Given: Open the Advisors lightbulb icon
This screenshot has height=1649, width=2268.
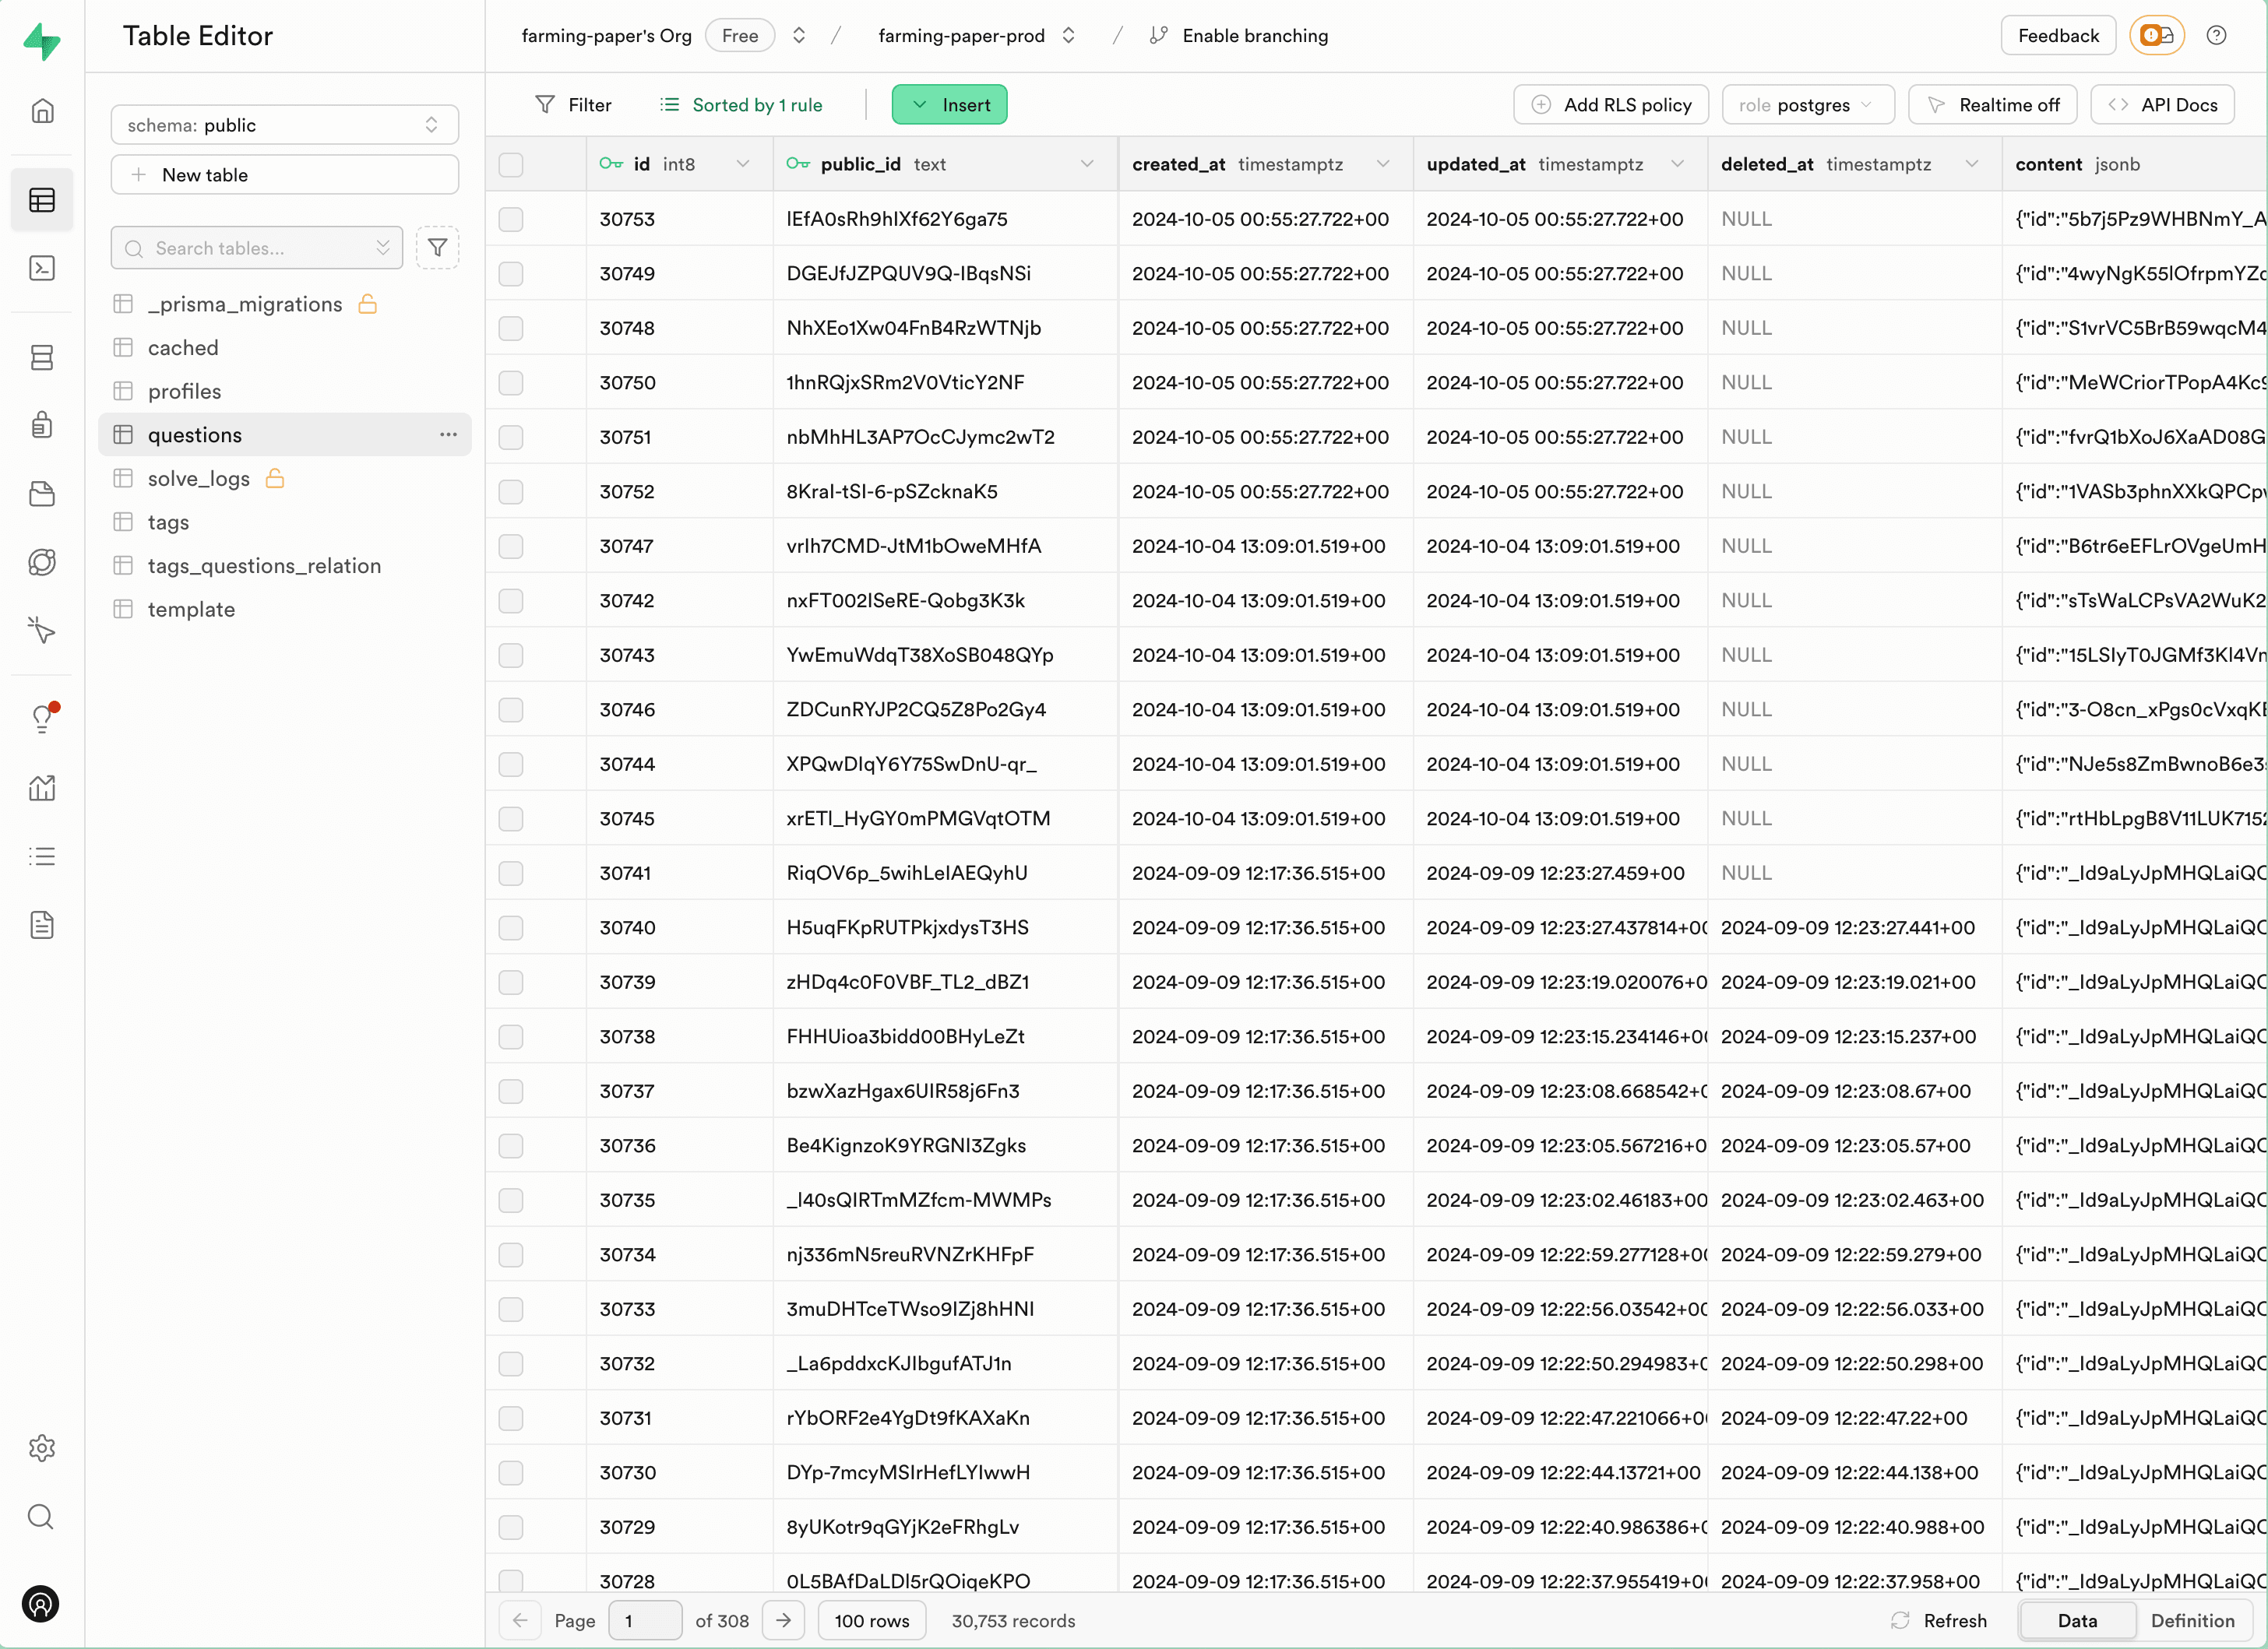Looking at the screenshot, I should (x=42, y=718).
